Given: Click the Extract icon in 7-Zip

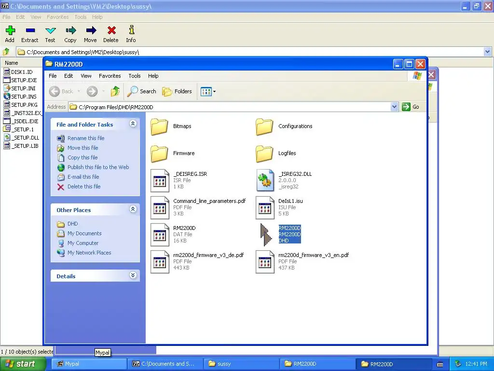Looking at the screenshot, I should click(x=30, y=30).
